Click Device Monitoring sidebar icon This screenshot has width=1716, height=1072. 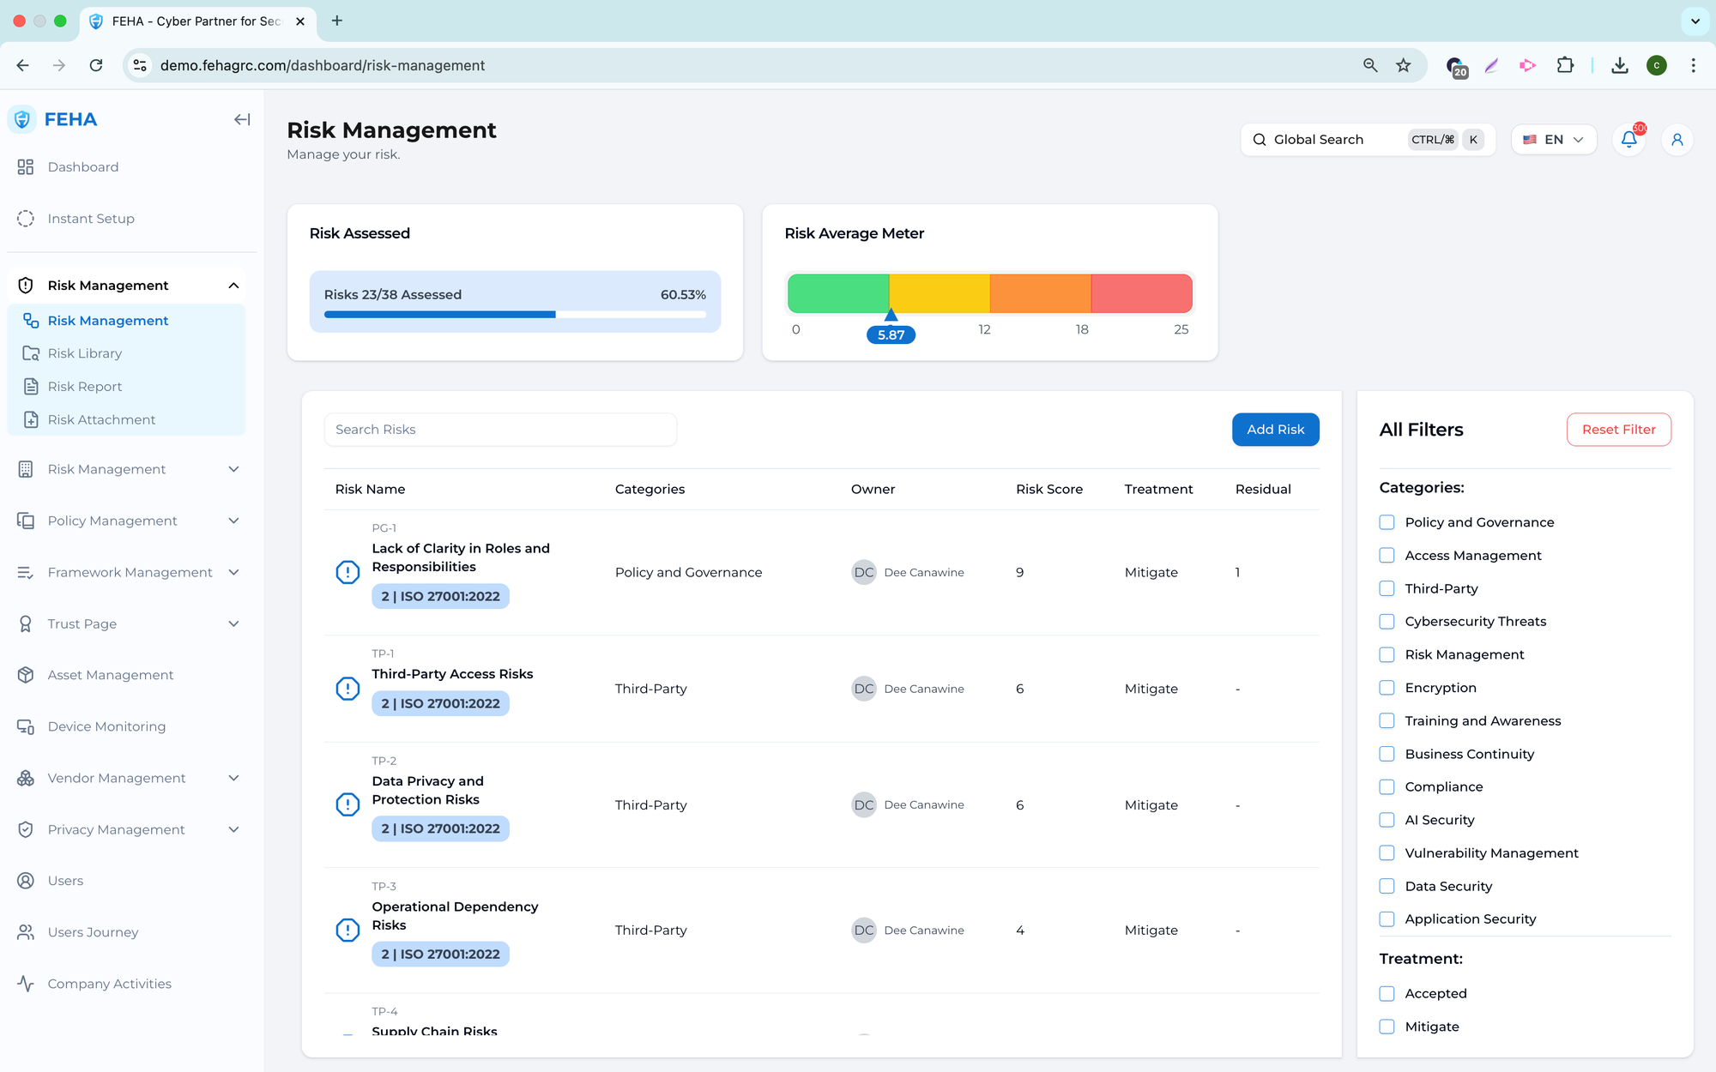pos(26,726)
